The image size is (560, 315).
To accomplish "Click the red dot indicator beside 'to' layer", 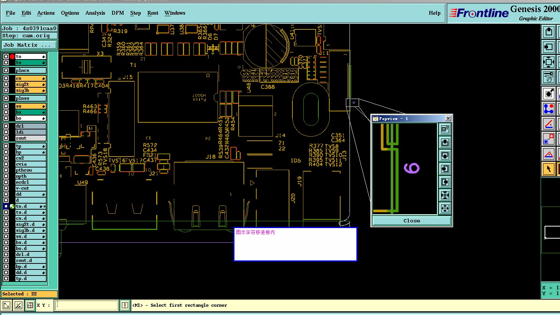I will [x=12, y=56].
